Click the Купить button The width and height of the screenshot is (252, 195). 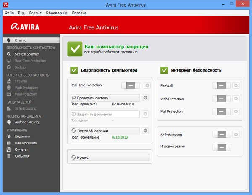click(x=110, y=158)
